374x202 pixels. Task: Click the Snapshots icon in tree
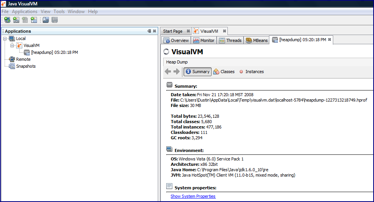point(12,66)
